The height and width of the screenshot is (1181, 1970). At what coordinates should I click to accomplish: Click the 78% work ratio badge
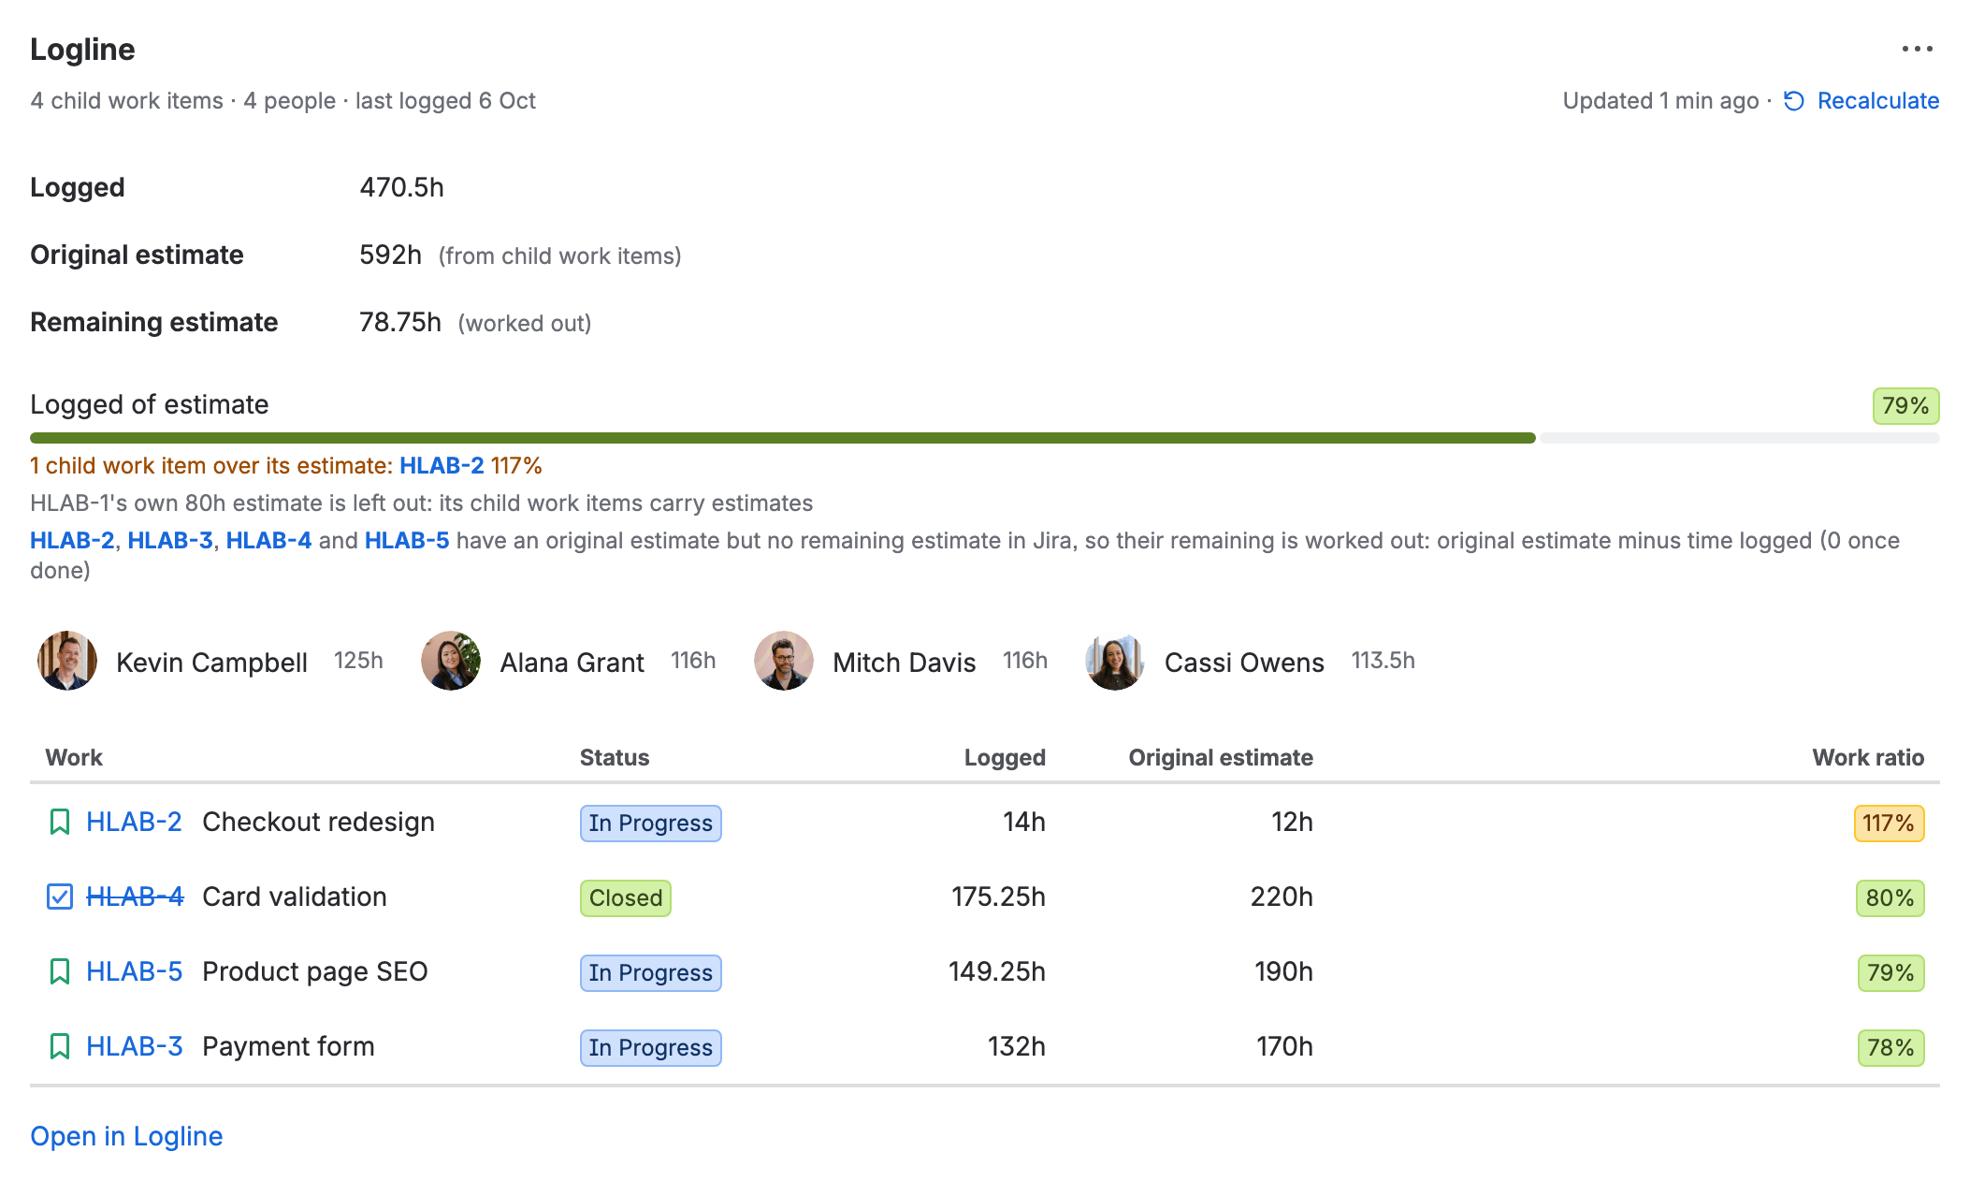coord(1890,1048)
